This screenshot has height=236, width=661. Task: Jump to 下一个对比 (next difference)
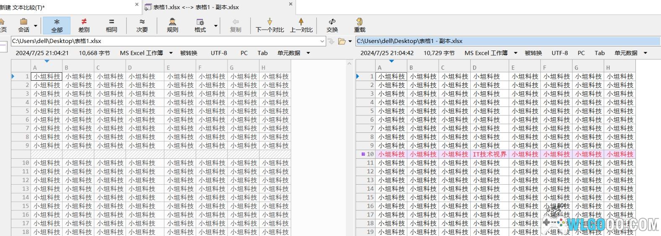pos(270,25)
